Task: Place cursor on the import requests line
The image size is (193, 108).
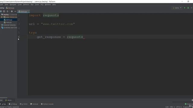Action: (44, 15)
